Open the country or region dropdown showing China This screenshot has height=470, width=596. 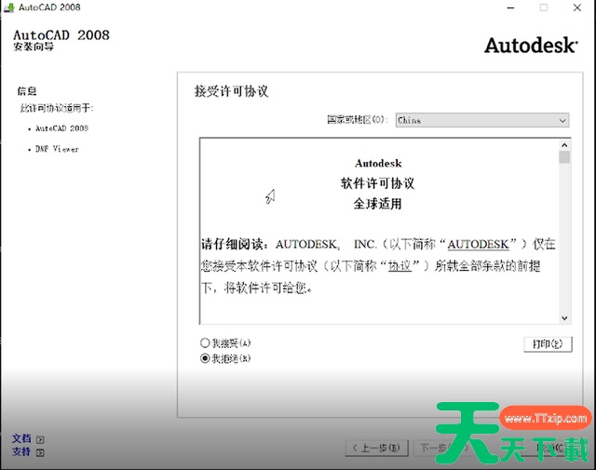coord(482,120)
